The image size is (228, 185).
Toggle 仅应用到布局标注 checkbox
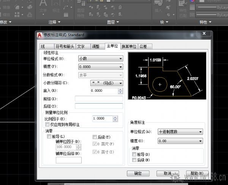coord(47,124)
